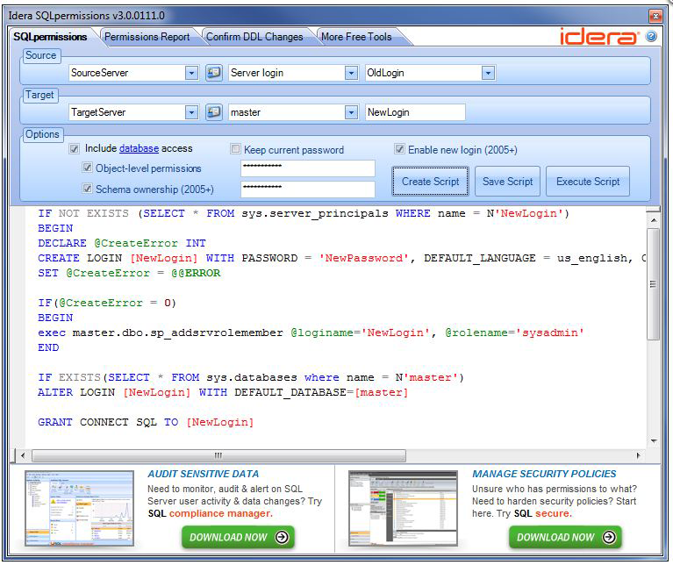Image resolution: width=673 pixels, height=565 pixels.
Task: Click the 'SQL secure.' text
Action: pos(543,513)
